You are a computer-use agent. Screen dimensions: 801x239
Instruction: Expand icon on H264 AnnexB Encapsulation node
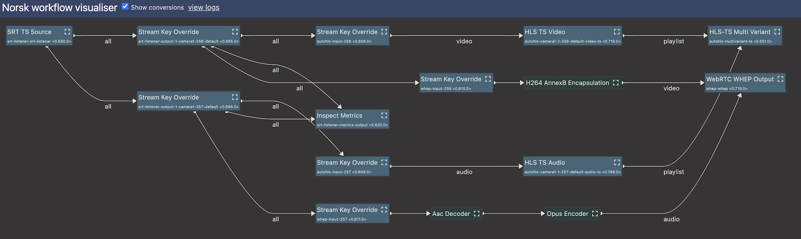[616, 82]
